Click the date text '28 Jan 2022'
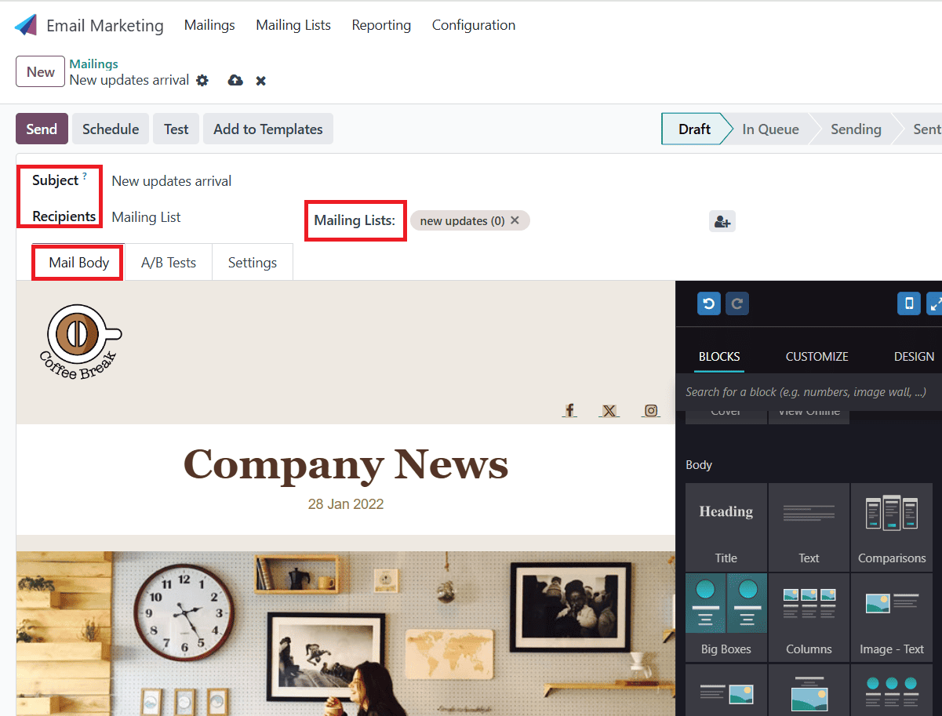Viewport: 942px width, 716px height. pyautogui.click(x=346, y=504)
